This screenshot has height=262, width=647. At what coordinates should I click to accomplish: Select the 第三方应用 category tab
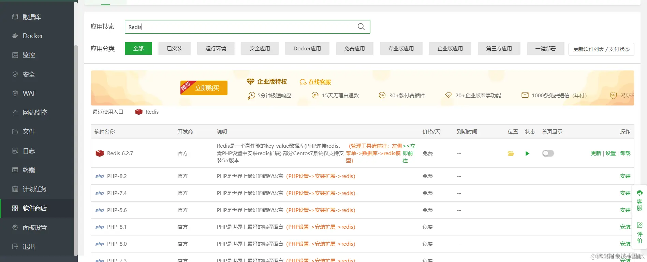pyautogui.click(x=499, y=49)
